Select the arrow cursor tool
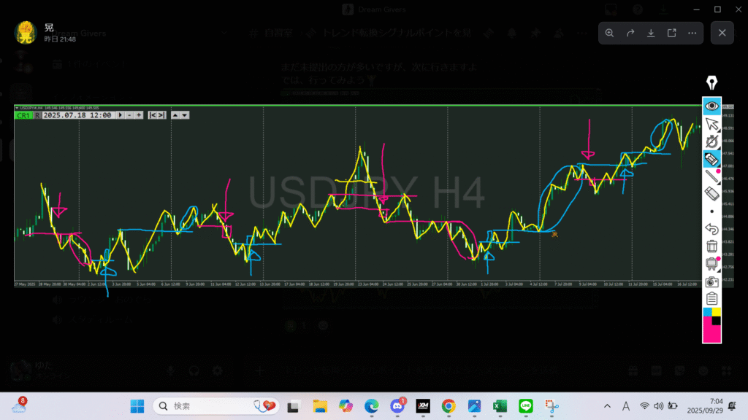The image size is (748, 420). [x=711, y=123]
